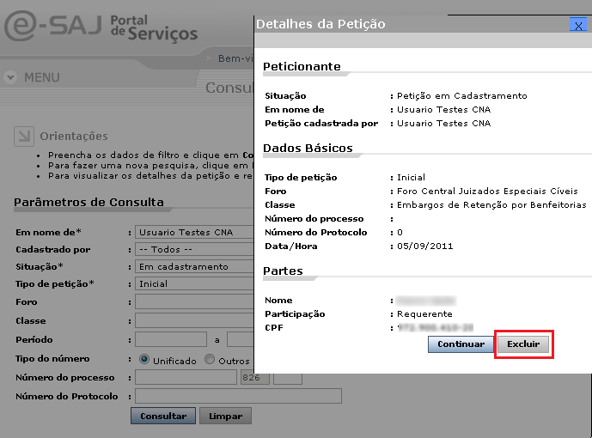592x438 pixels.
Task: Open the Em nome de dropdown
Action: pyautogui.click(x=194, y=233)
